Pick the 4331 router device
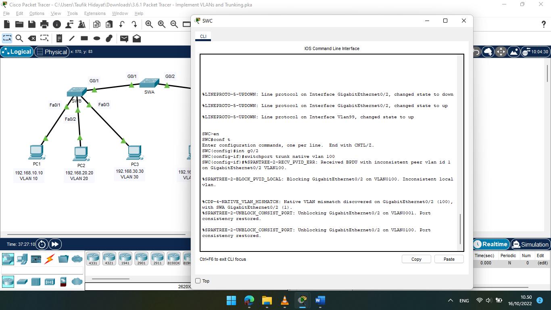The width and height of the screenshot is (551, 310). (93, 259)
